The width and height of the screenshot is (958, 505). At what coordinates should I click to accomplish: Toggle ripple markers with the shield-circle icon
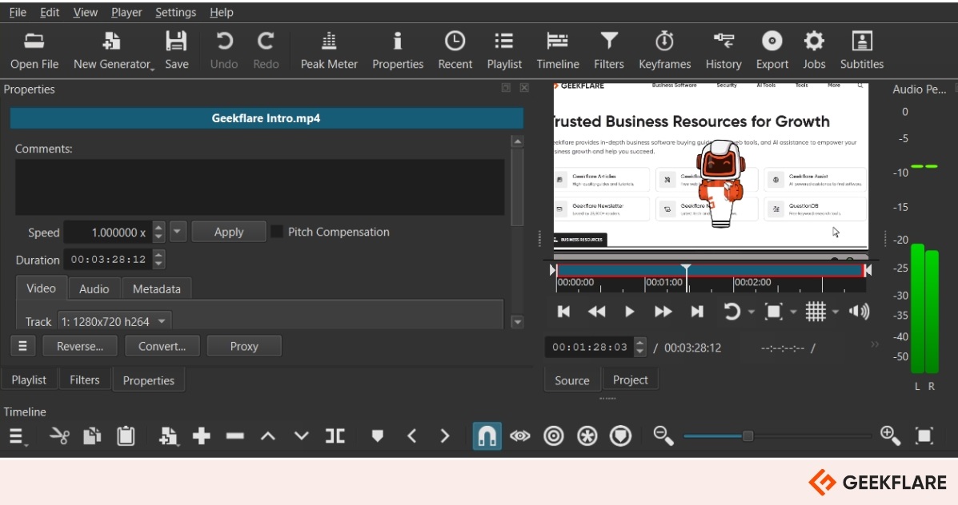tap(621, 436)
